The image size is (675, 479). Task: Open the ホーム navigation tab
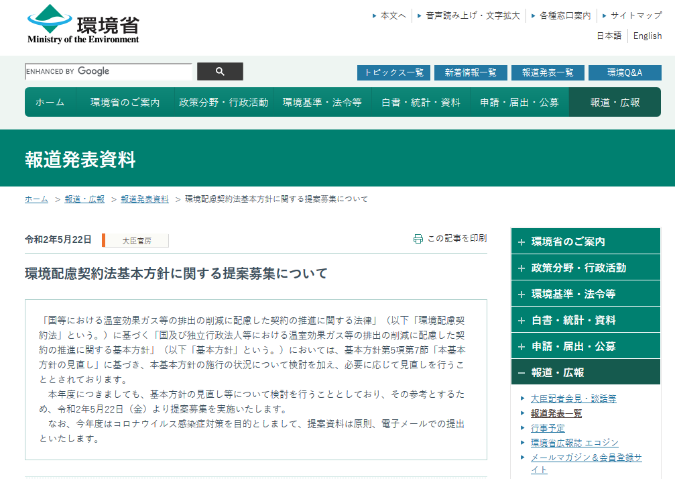(x=50, y=103)
